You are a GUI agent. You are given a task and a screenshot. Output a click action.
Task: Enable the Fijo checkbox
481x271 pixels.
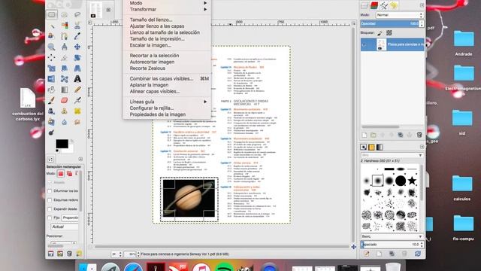click(50, 218)
